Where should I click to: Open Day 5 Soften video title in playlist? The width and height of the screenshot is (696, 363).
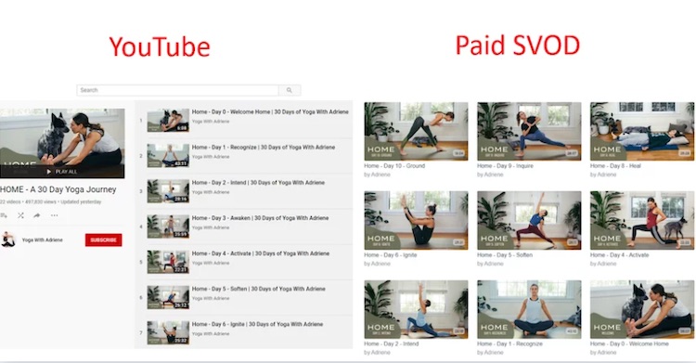[x=258, y=289]
